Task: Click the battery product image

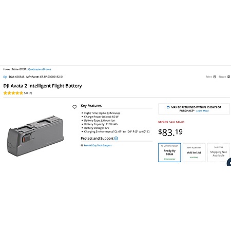Action: tap(35, 136)
